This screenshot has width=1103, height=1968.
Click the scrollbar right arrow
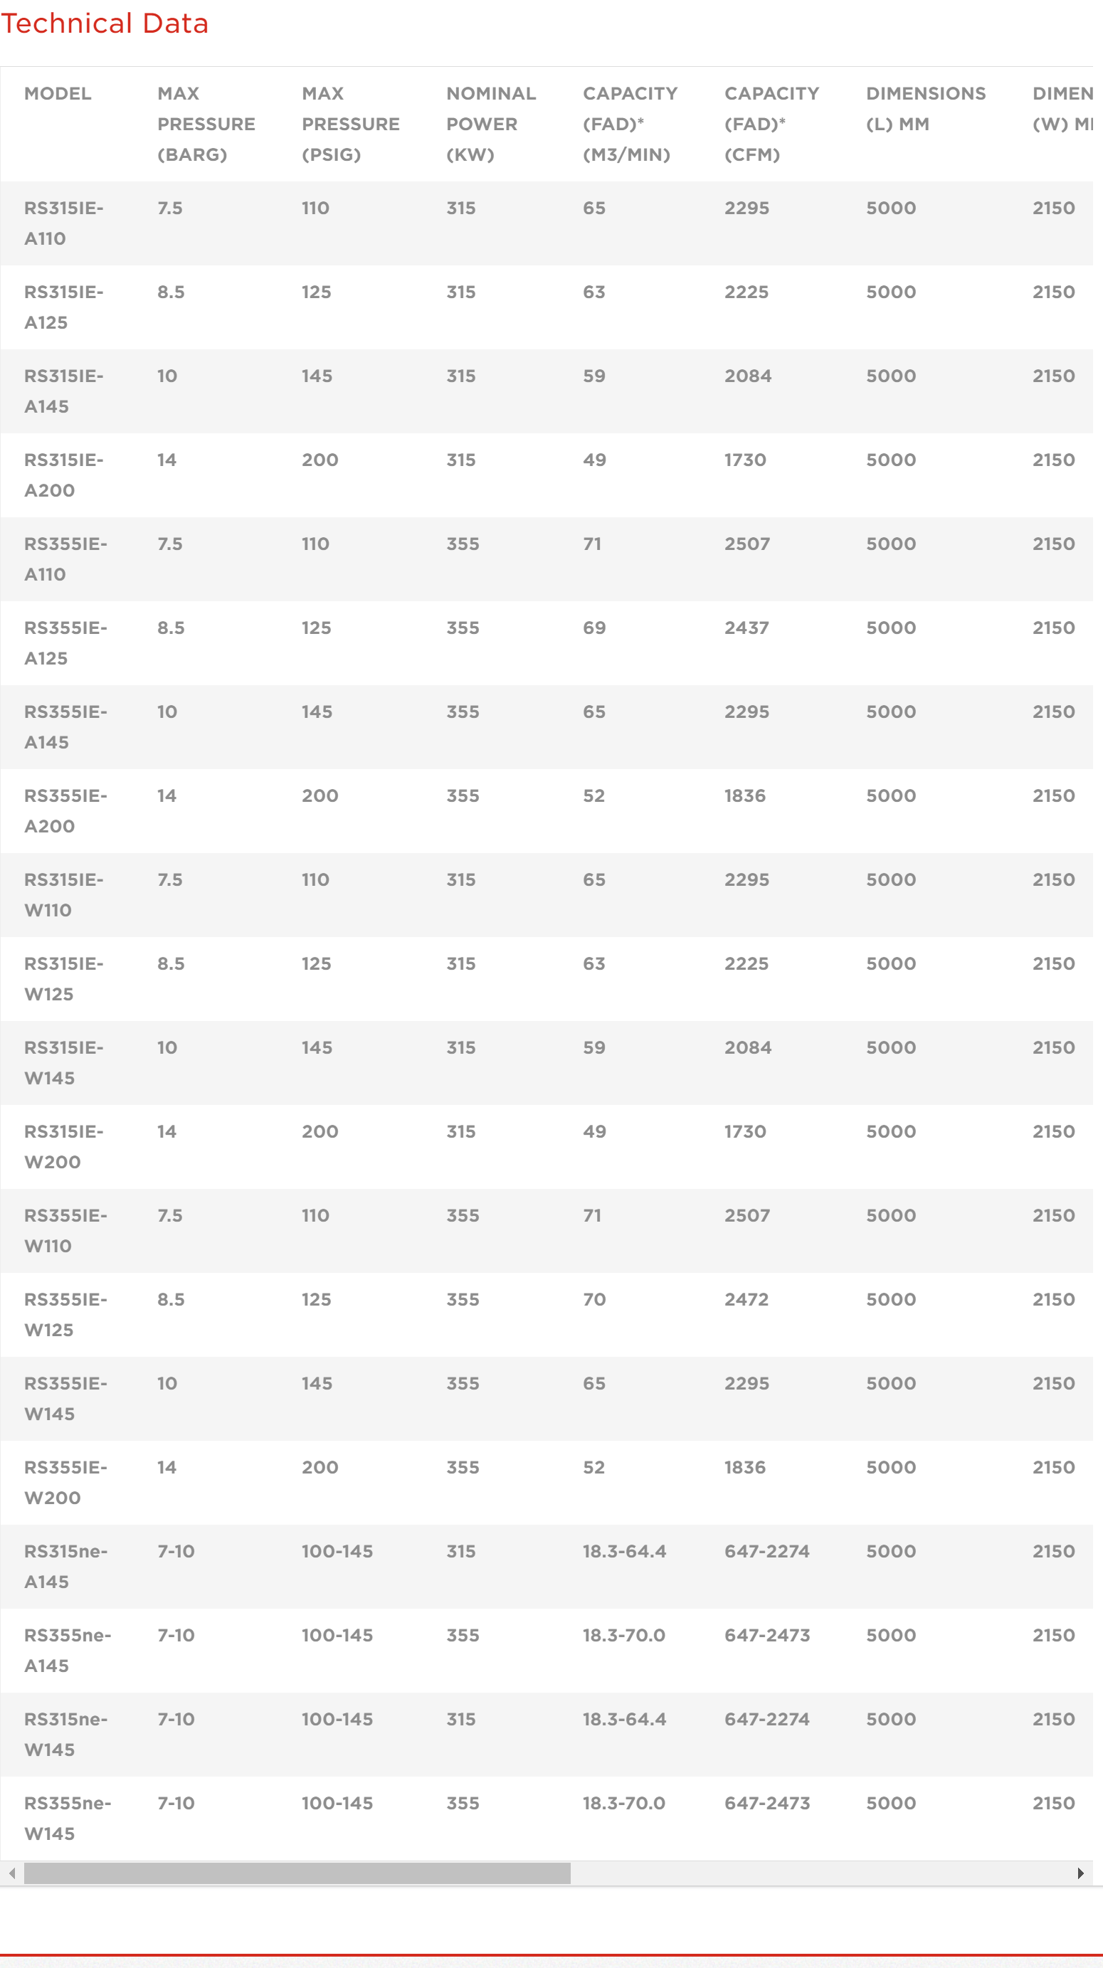1080,1873
